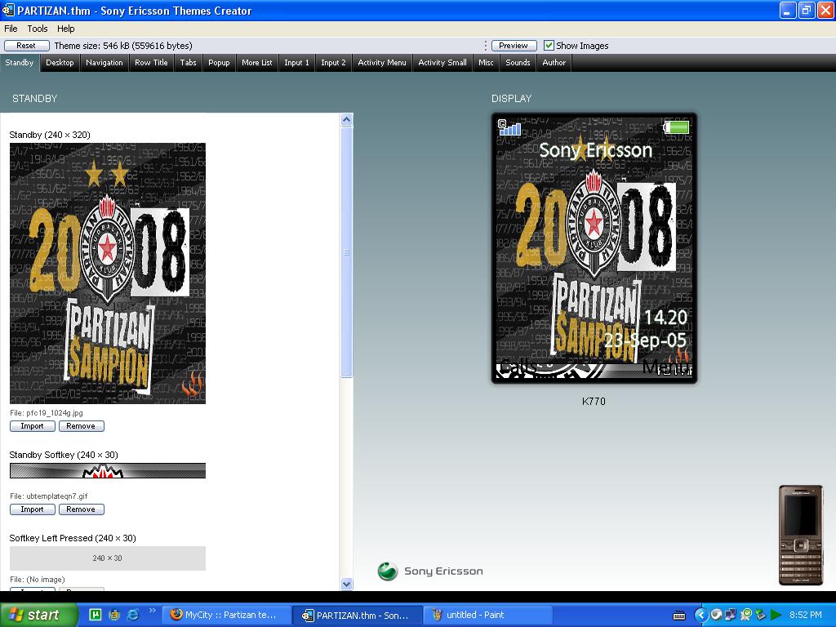
Task: Remove the Standby pfc19_1024g.jpg image
Action: coord(81,426)
